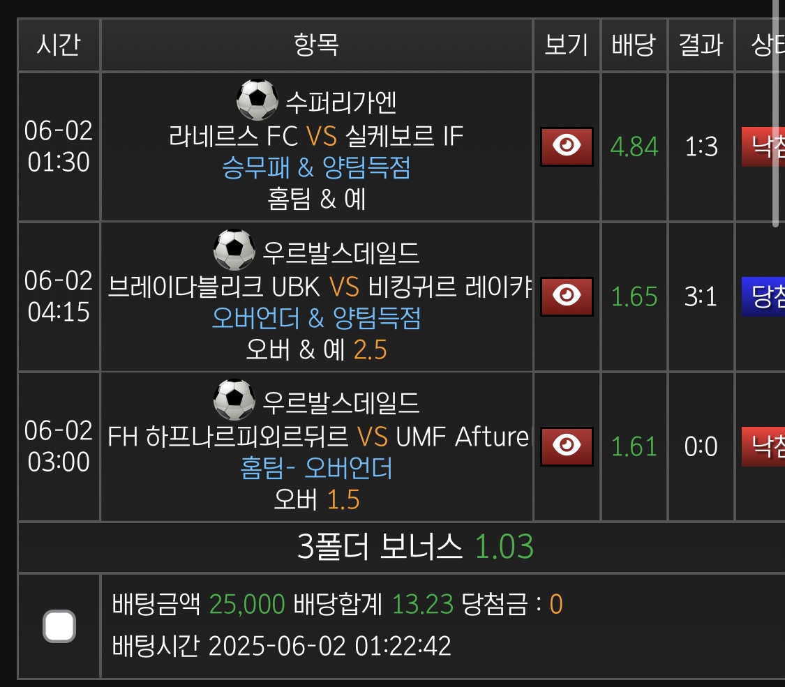
Task: Click the 홈팀- 오버언더 bet type link
Action: click(316, 468)
